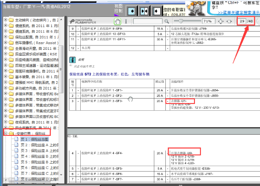260x186 pixels.
Task: Click page icon of 页 6：保险丝座 C
Action: (16, 167)
